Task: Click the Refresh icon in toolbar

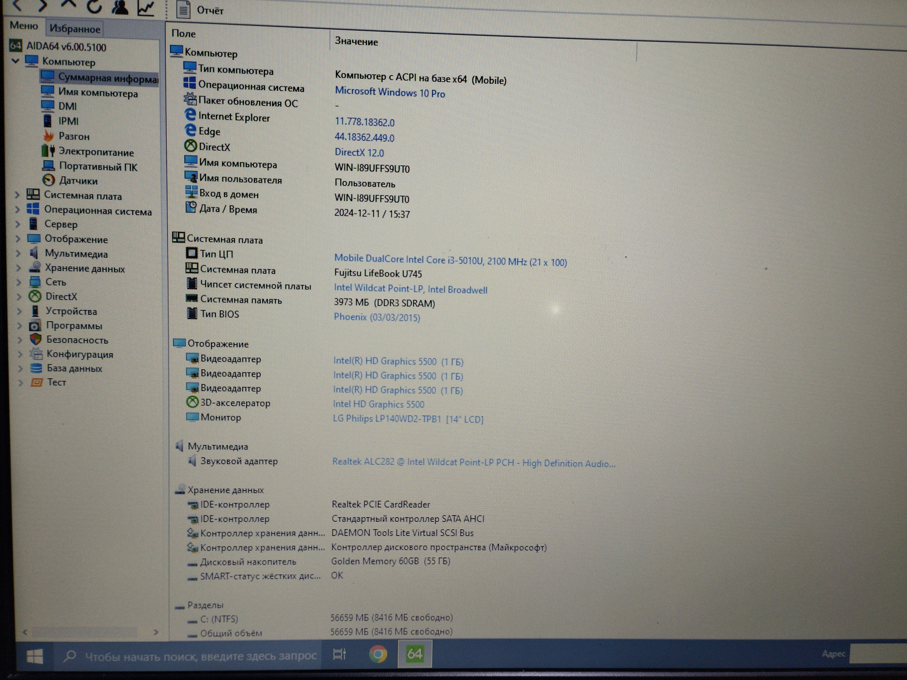Action: [x=94, y=6]
